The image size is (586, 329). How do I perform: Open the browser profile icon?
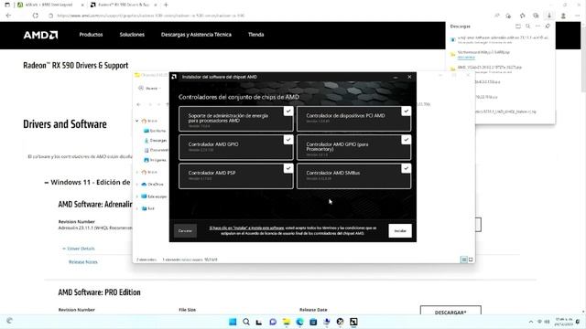click(563, 16)
